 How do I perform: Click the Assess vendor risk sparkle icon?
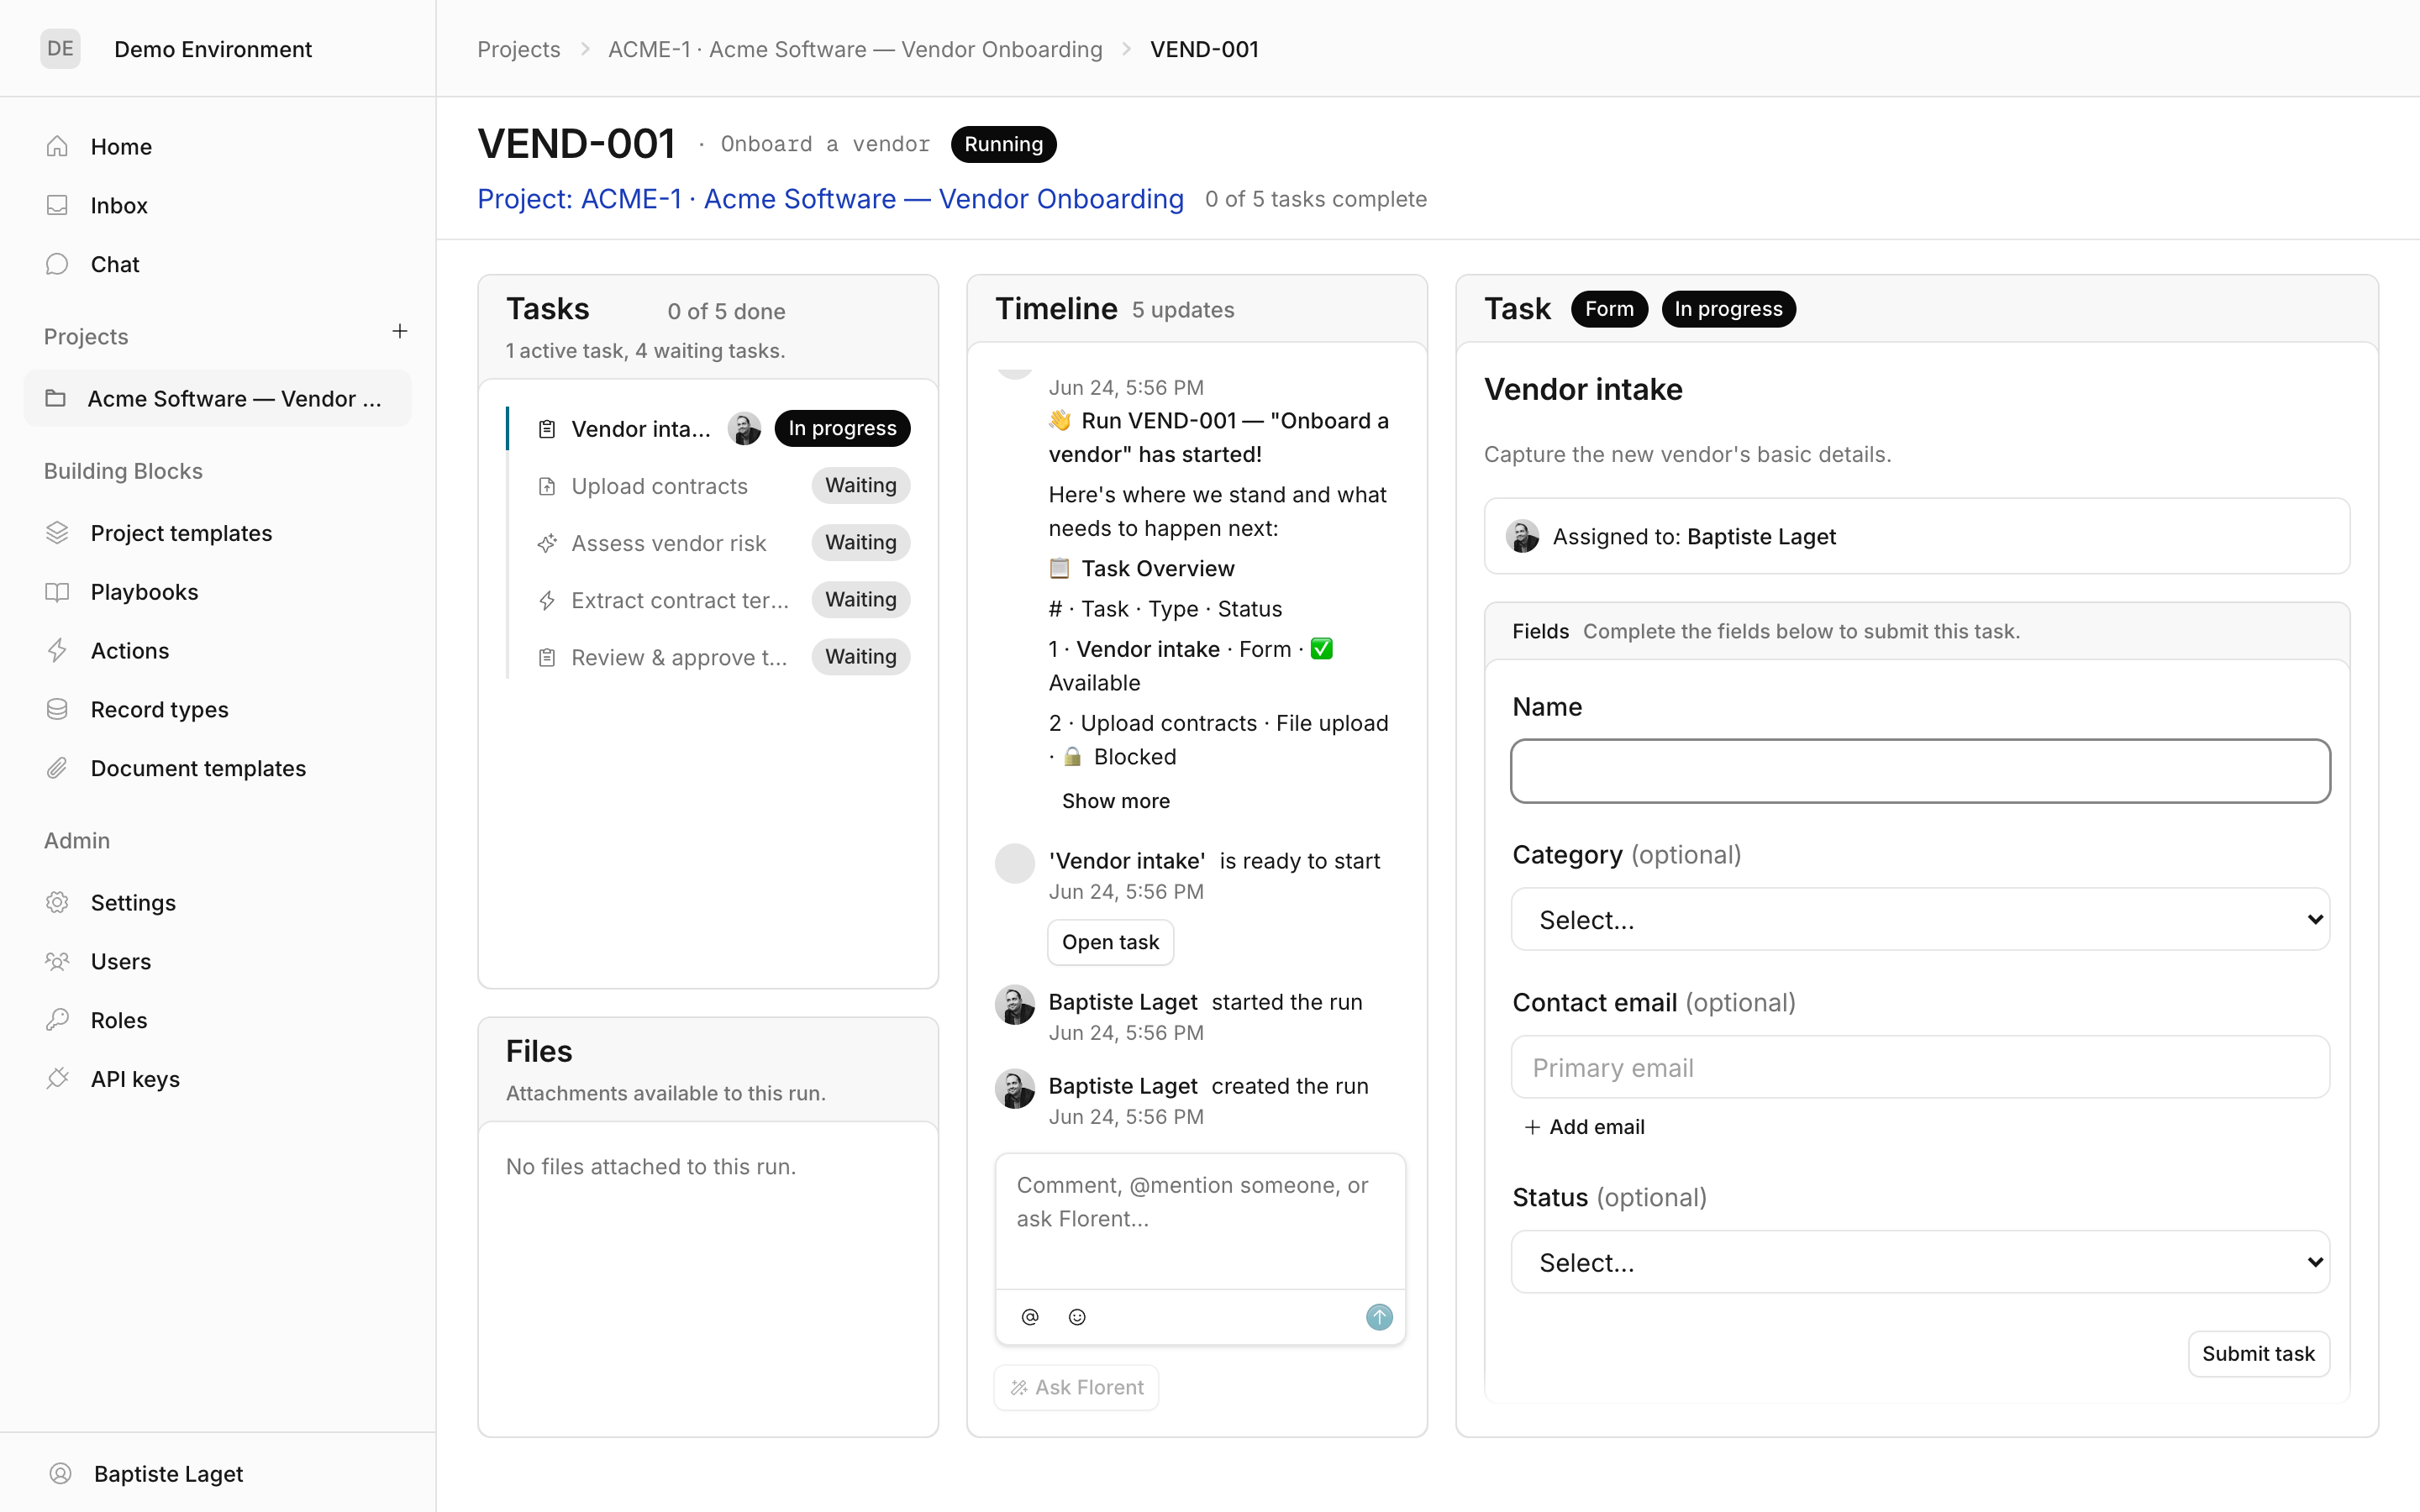(547, 543)
